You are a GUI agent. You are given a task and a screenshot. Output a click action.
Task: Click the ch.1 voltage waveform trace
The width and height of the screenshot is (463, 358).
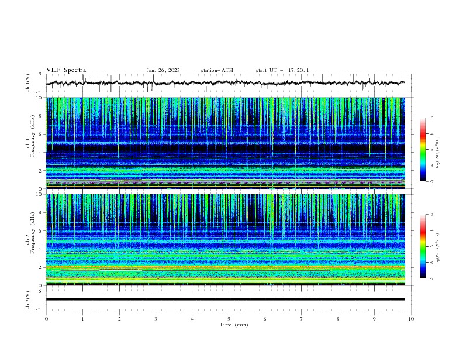pos(225,83)
